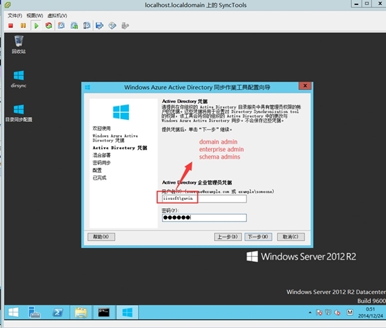Image resolution: width=386 pixels, height=328 pixels.
Task: Click the active sync wizard taskbar icon
Action: 128,313
